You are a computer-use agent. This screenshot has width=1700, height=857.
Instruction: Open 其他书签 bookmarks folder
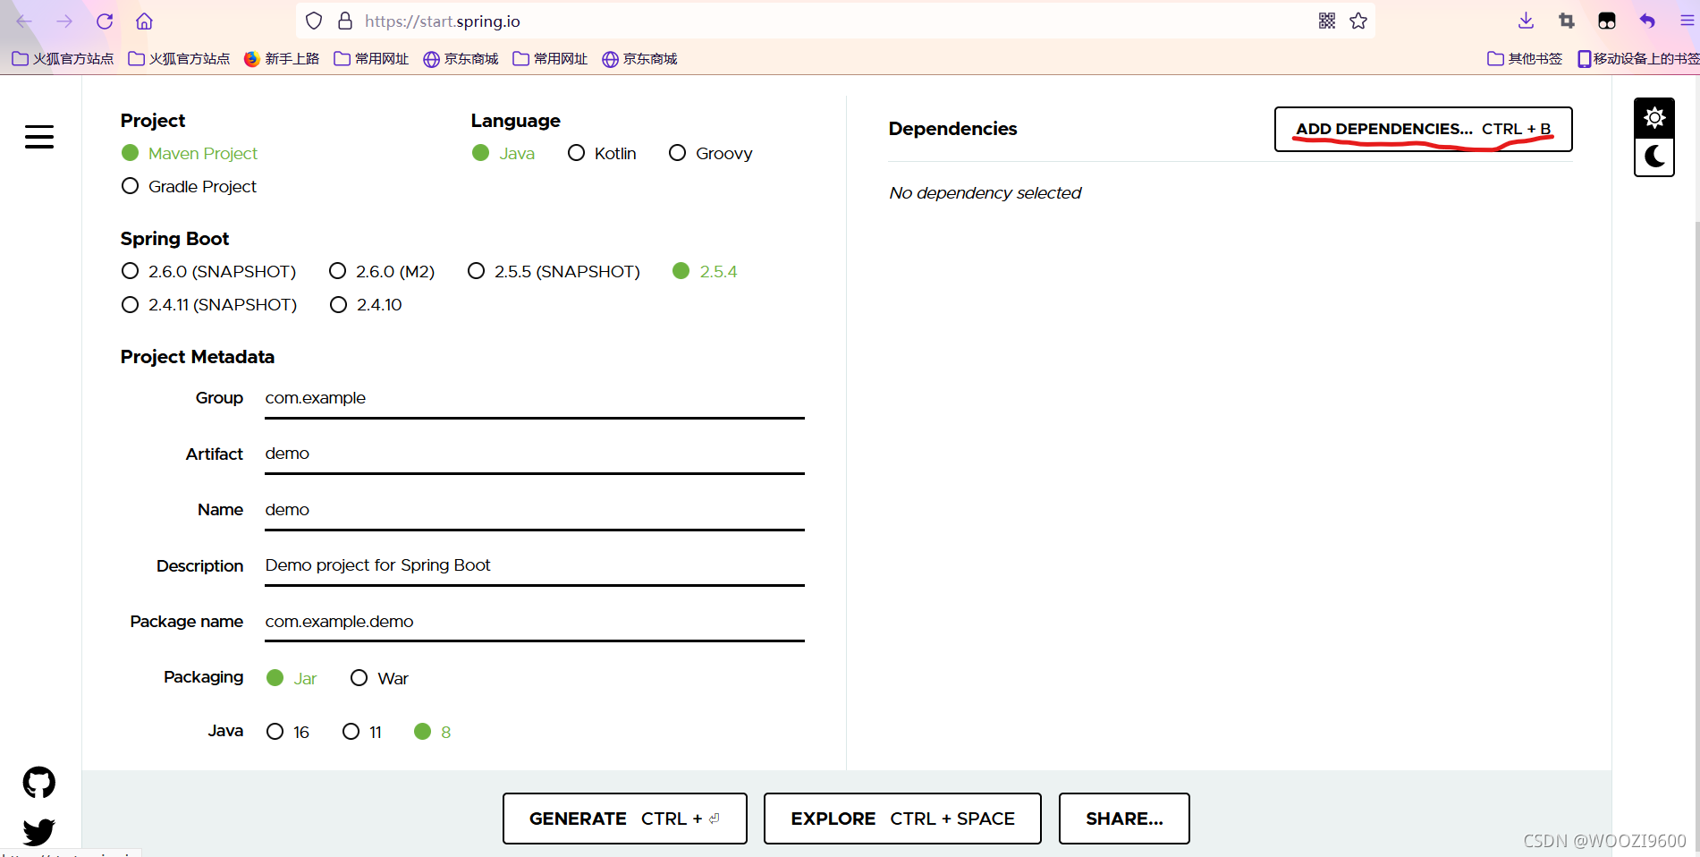pyautogui.click(x=1525, y=59)
